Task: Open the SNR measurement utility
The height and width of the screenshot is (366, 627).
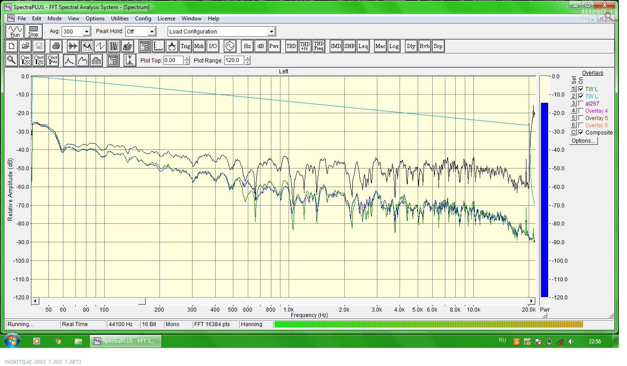Action: click(x=349, y=46)
